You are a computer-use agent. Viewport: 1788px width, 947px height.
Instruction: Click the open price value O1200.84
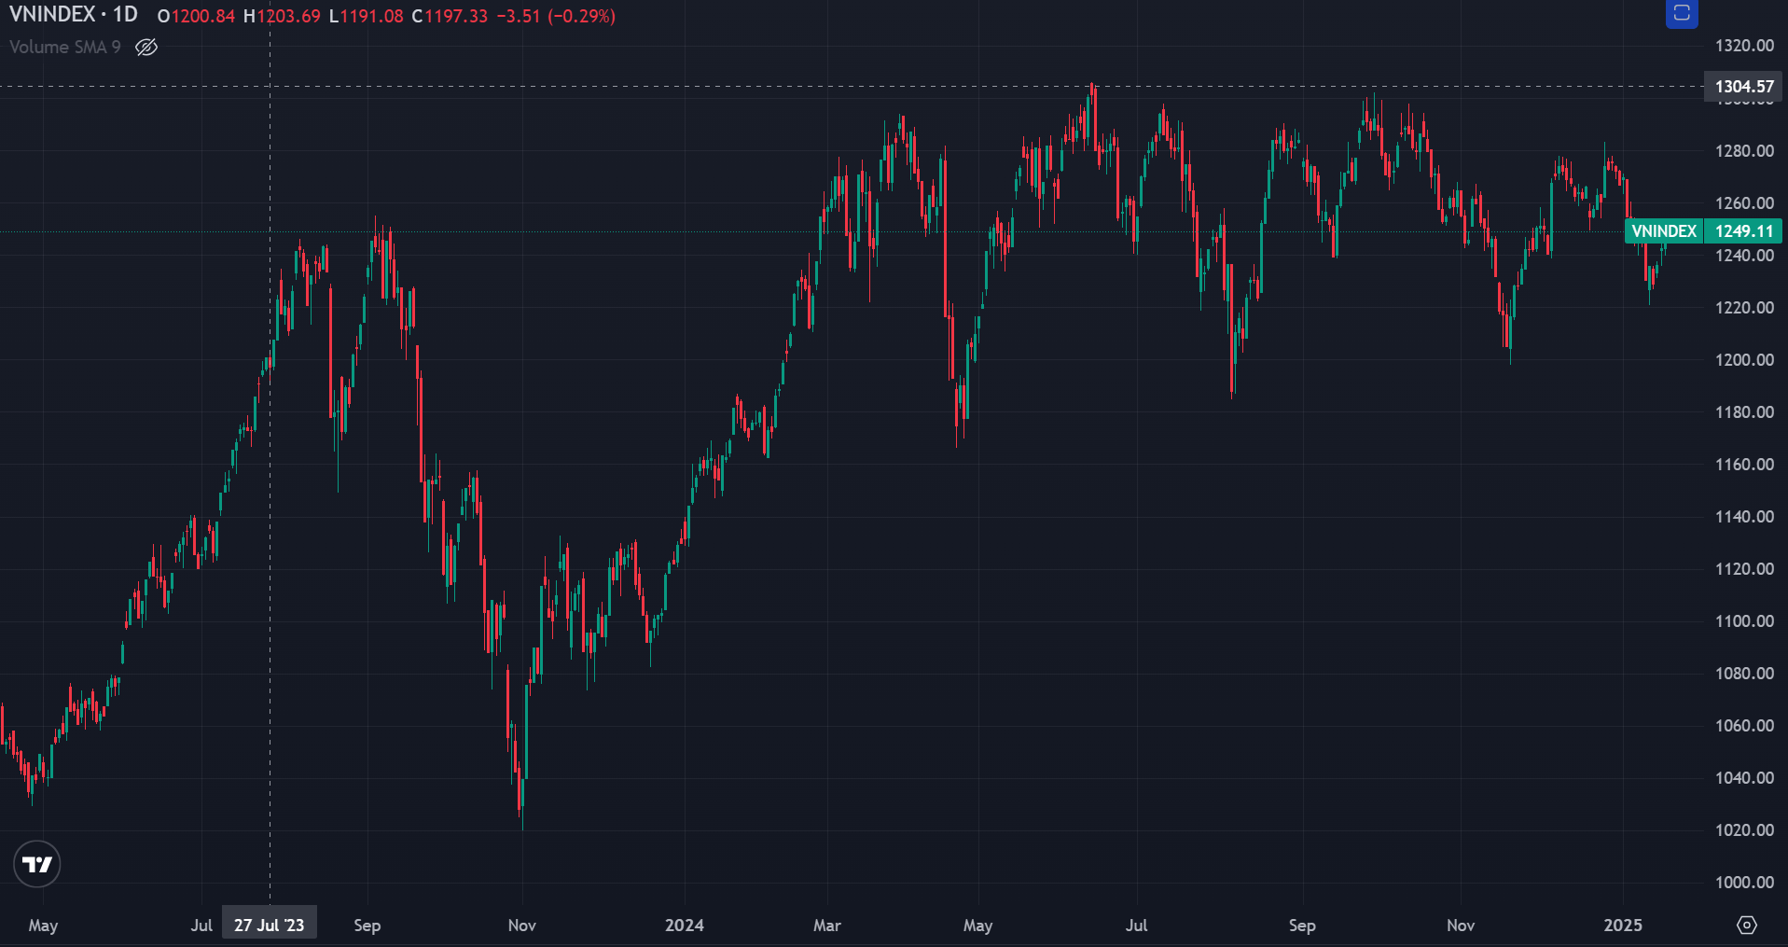[196, 16]
